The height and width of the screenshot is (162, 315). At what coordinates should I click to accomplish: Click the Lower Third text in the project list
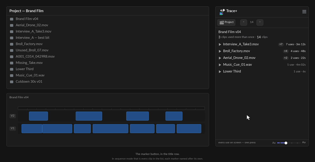[25, 69]
